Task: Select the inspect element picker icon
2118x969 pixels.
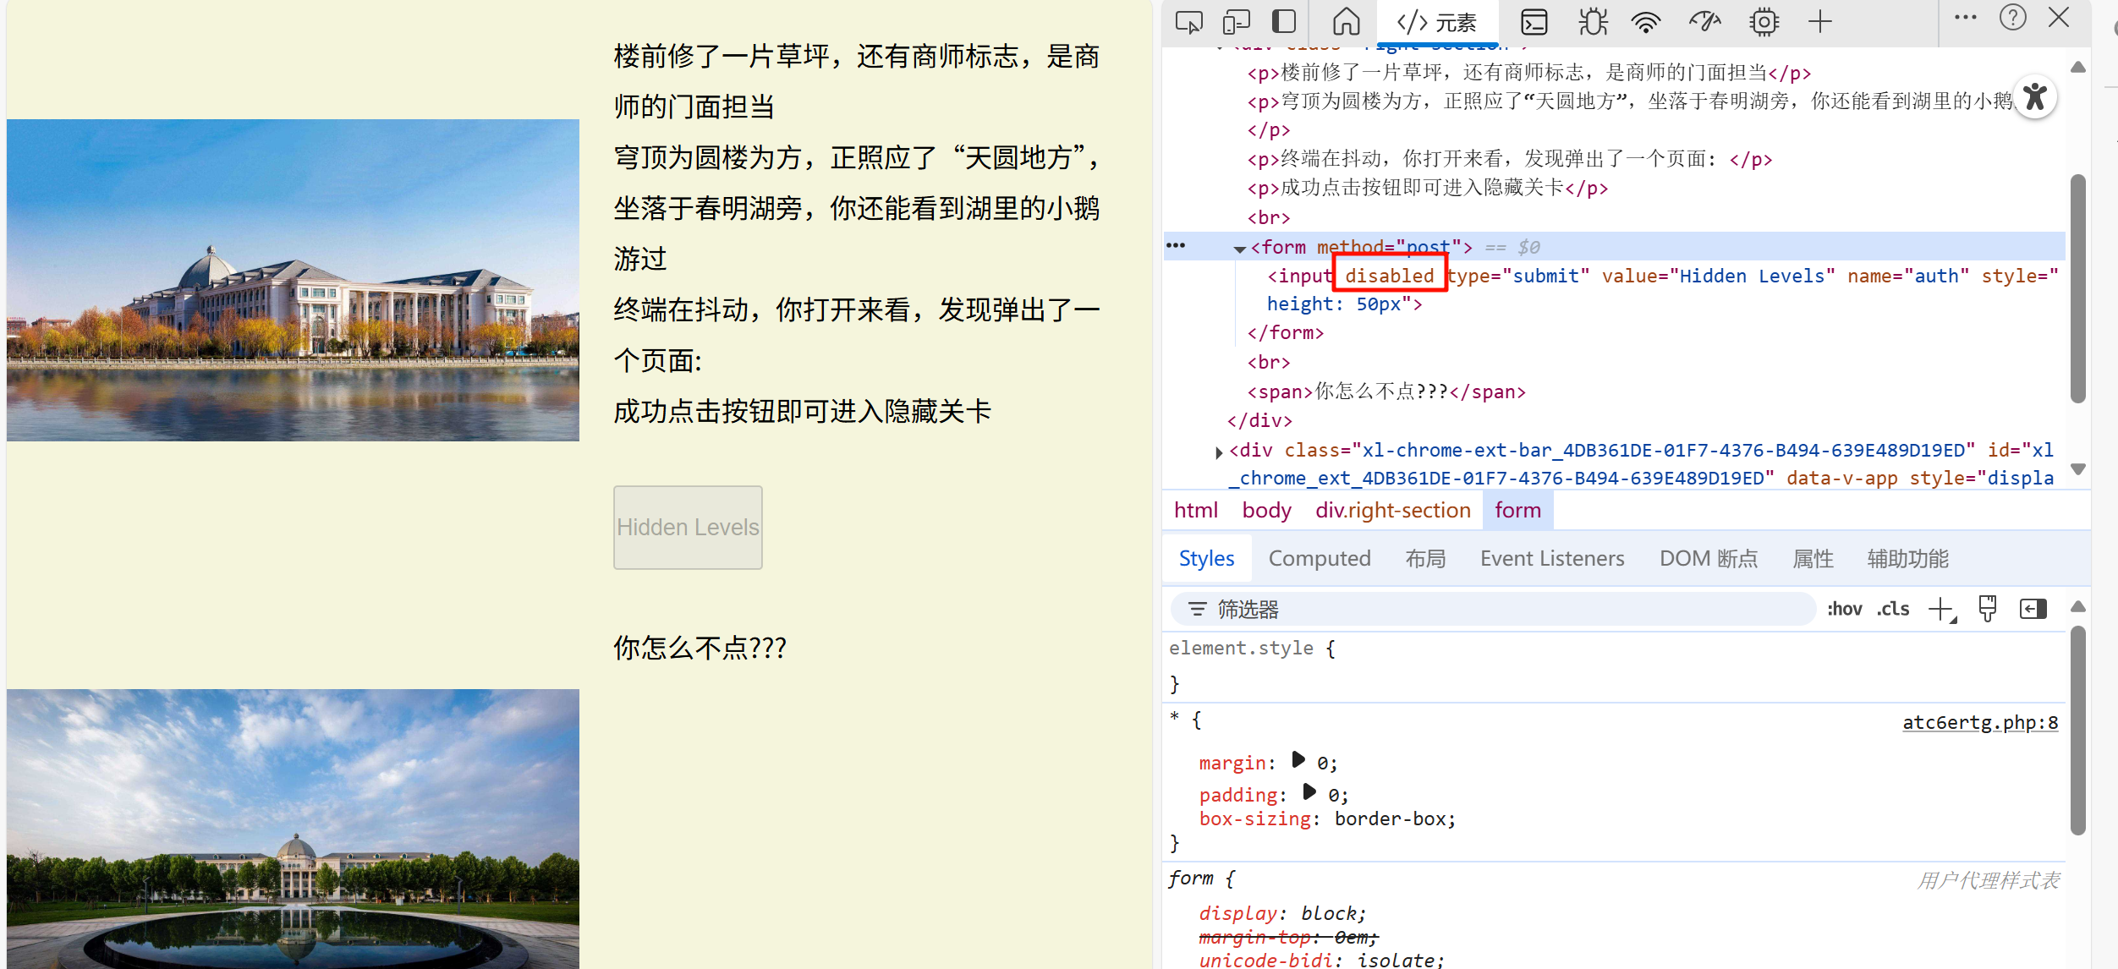Action: [x=1188, y=22]
